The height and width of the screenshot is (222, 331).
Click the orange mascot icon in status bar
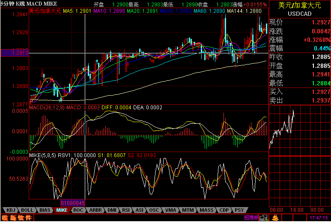click(275, 218)
